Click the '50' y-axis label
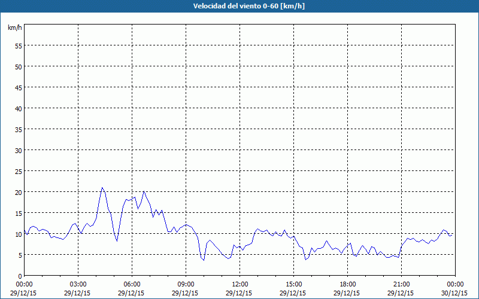Screen dimensions: 479x299 [19, 67]
